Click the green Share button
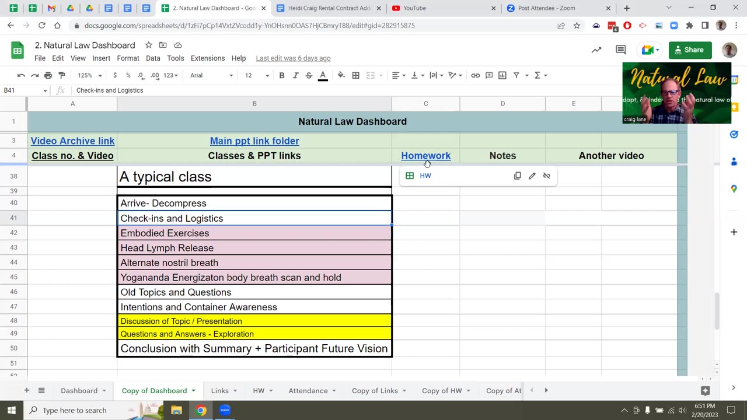The image size is (747, 420). click(690, 50)
